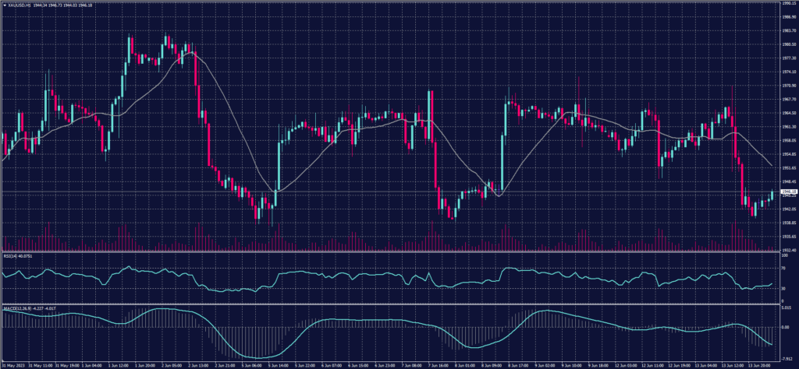Click the dropdown arrow beside XAUUSD,H1

[x=3, y=4]
